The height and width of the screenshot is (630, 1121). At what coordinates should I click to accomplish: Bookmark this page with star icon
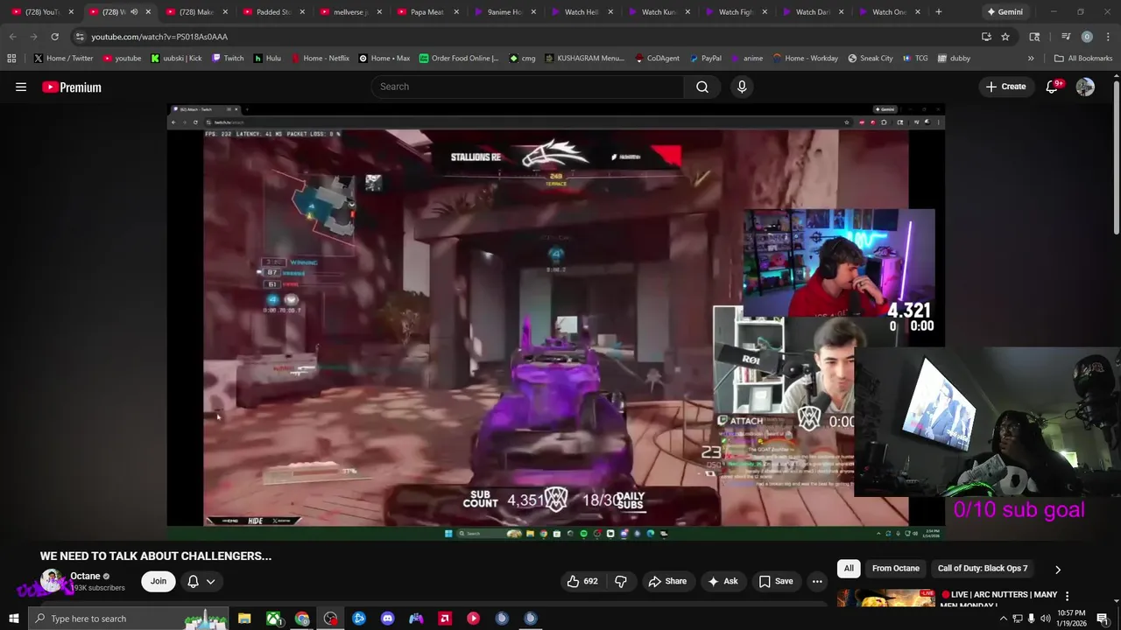(1005, 37)
